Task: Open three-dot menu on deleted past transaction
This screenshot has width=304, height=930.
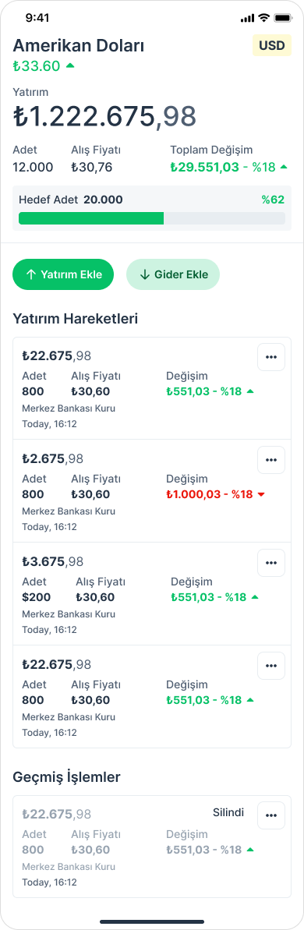Action: coord(271,815)
